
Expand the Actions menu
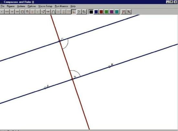tap(21, 6)
